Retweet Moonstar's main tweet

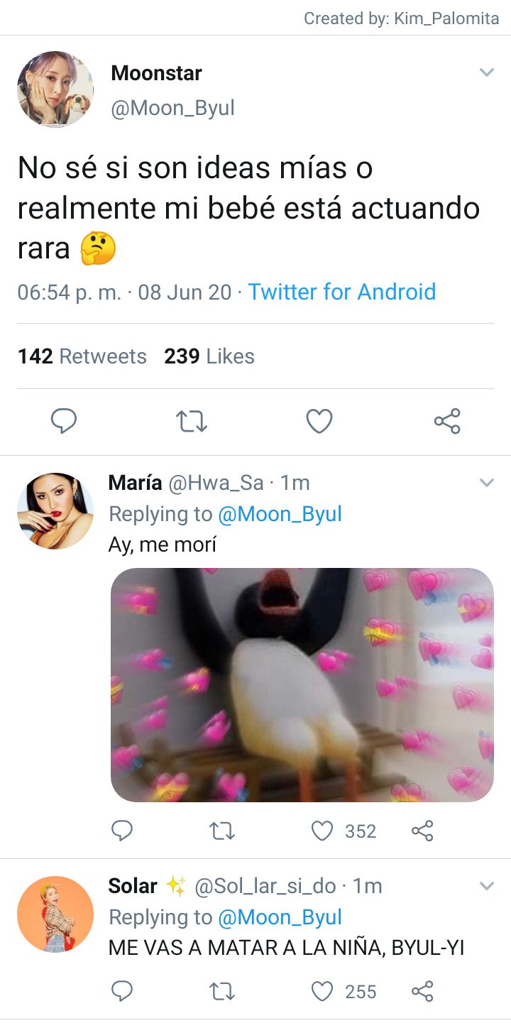[192, 422]
